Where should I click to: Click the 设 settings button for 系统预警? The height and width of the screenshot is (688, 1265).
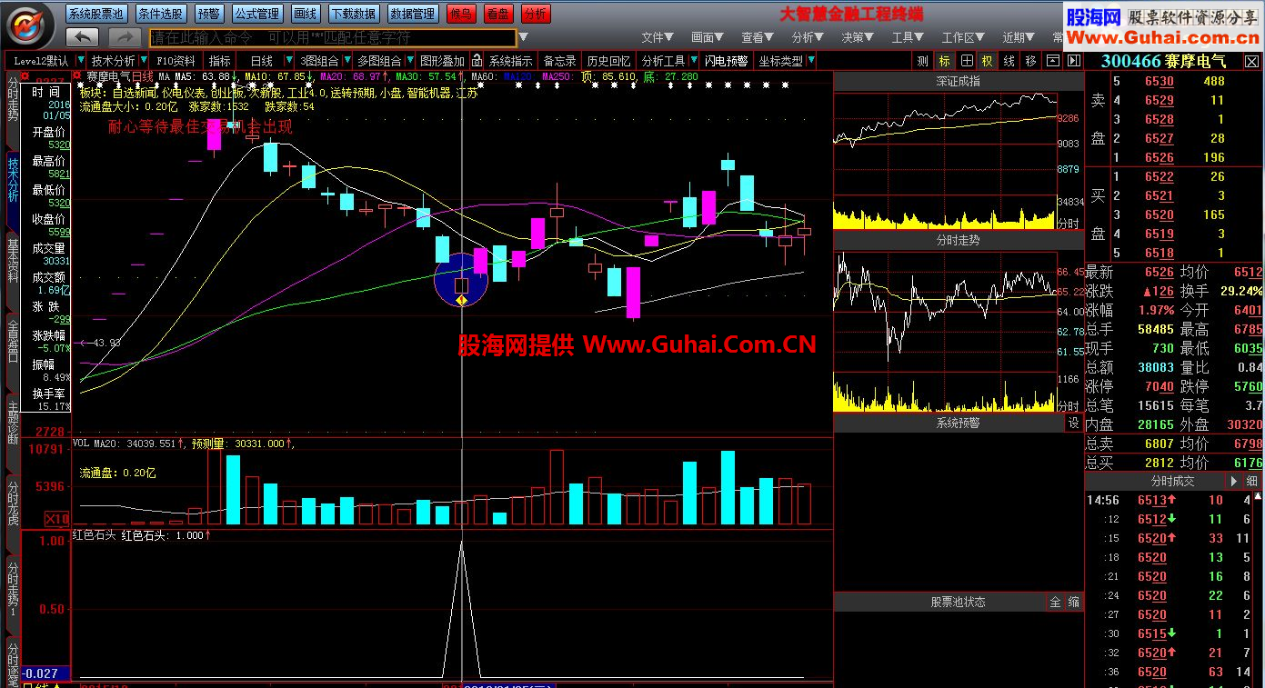click(1073, 424)
